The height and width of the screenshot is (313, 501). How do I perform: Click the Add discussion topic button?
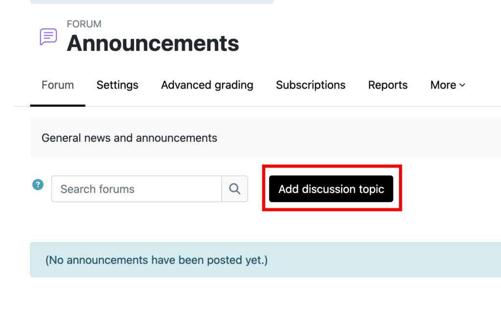331,189
